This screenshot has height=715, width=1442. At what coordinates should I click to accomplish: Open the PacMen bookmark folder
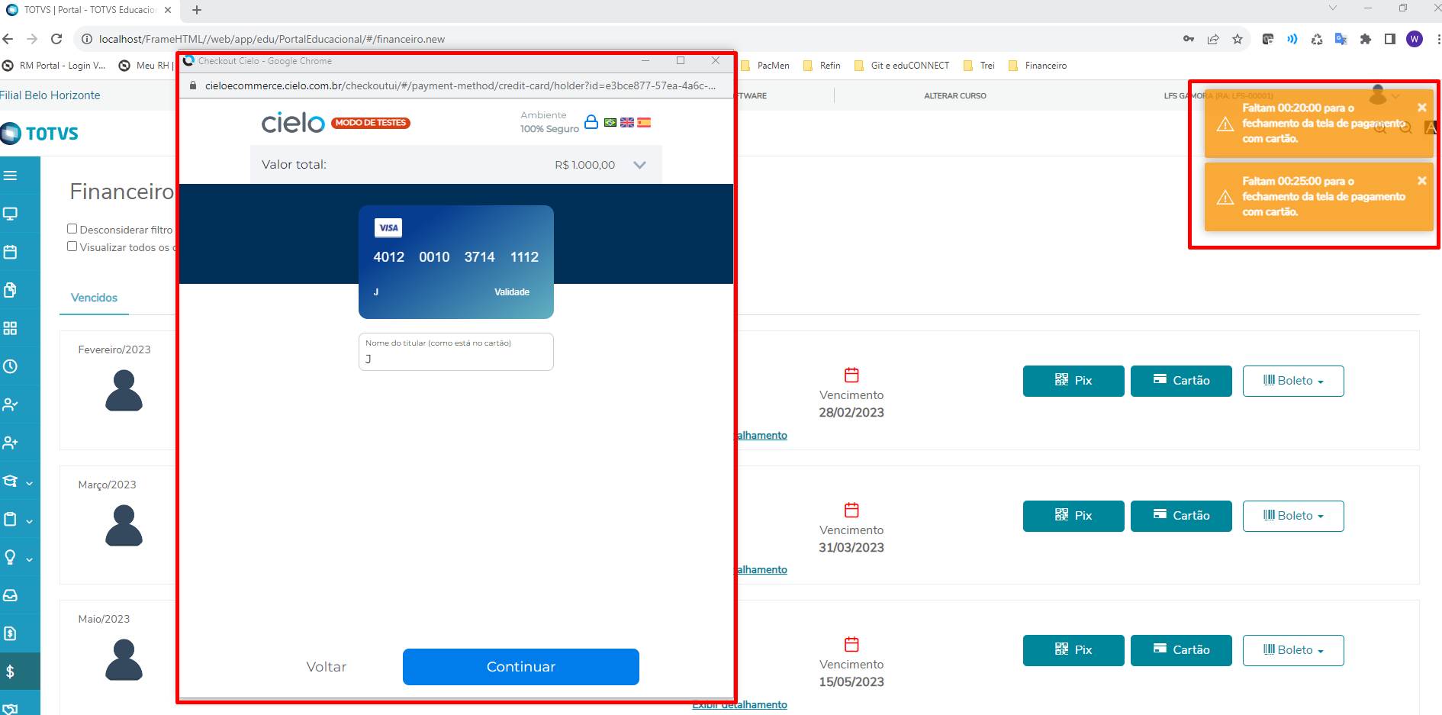pyautogui.click(x=765, y=66)
